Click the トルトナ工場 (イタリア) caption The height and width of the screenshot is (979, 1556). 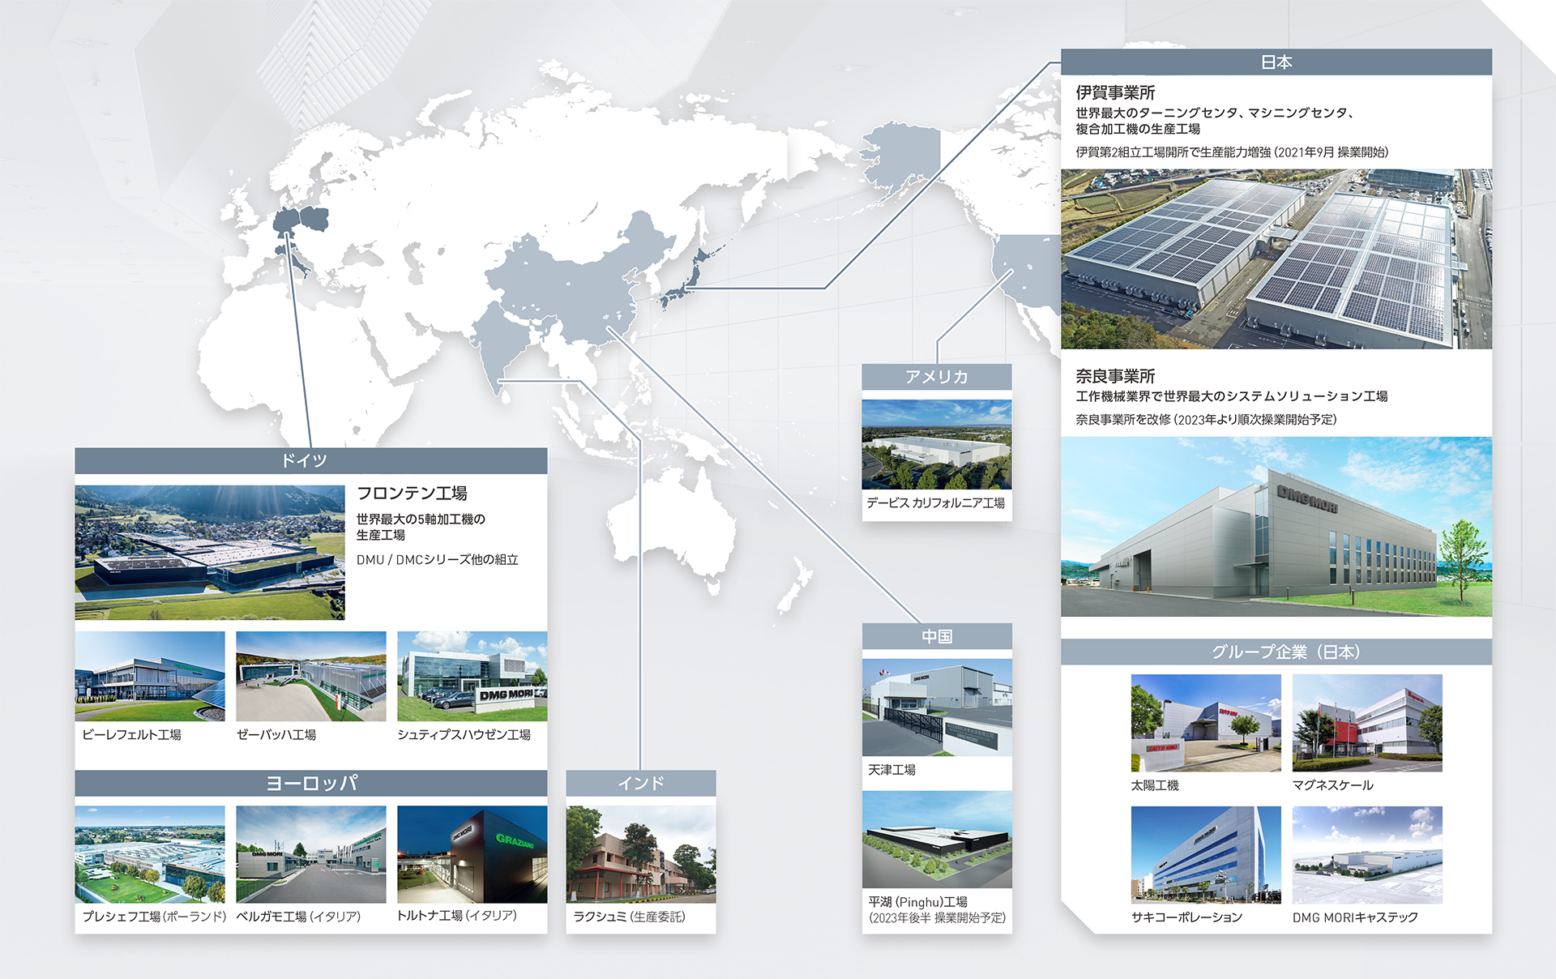tap(457, 916)
